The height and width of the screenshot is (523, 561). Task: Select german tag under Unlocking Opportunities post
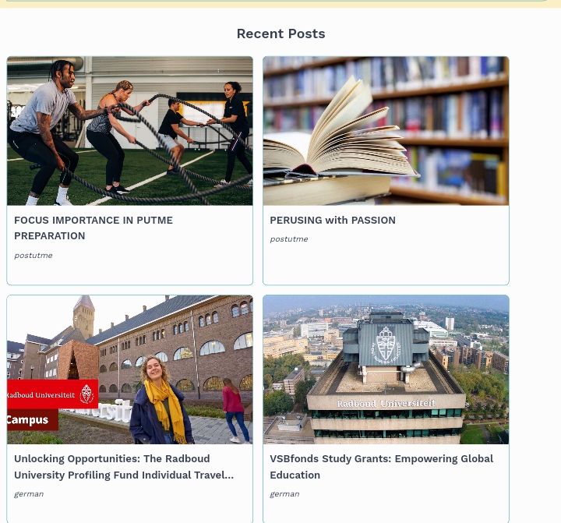click(x=29, y=494)
